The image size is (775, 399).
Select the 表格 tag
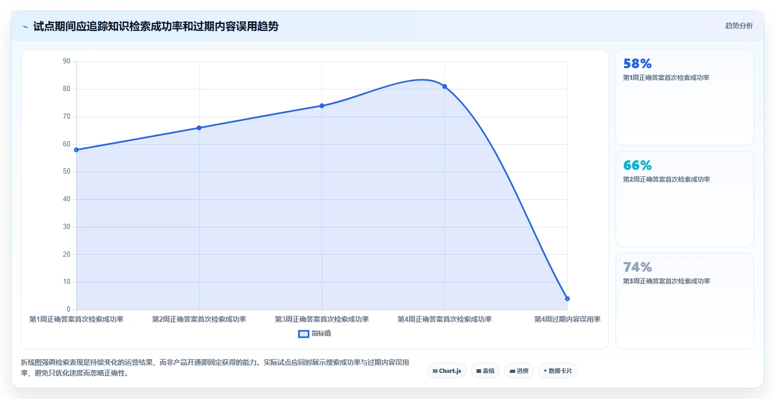(x=485, y=371)
